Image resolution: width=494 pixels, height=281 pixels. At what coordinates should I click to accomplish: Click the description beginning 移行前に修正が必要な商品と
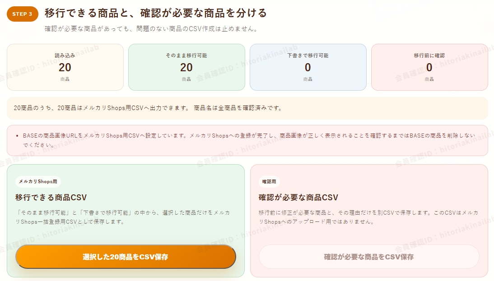[368, 217]
